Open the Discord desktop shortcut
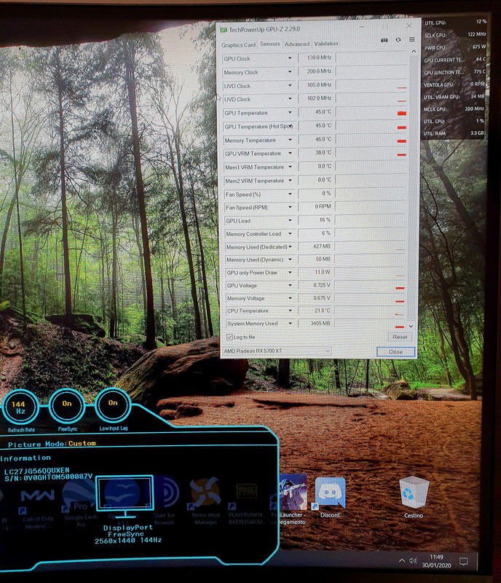 tap(330, 498)
